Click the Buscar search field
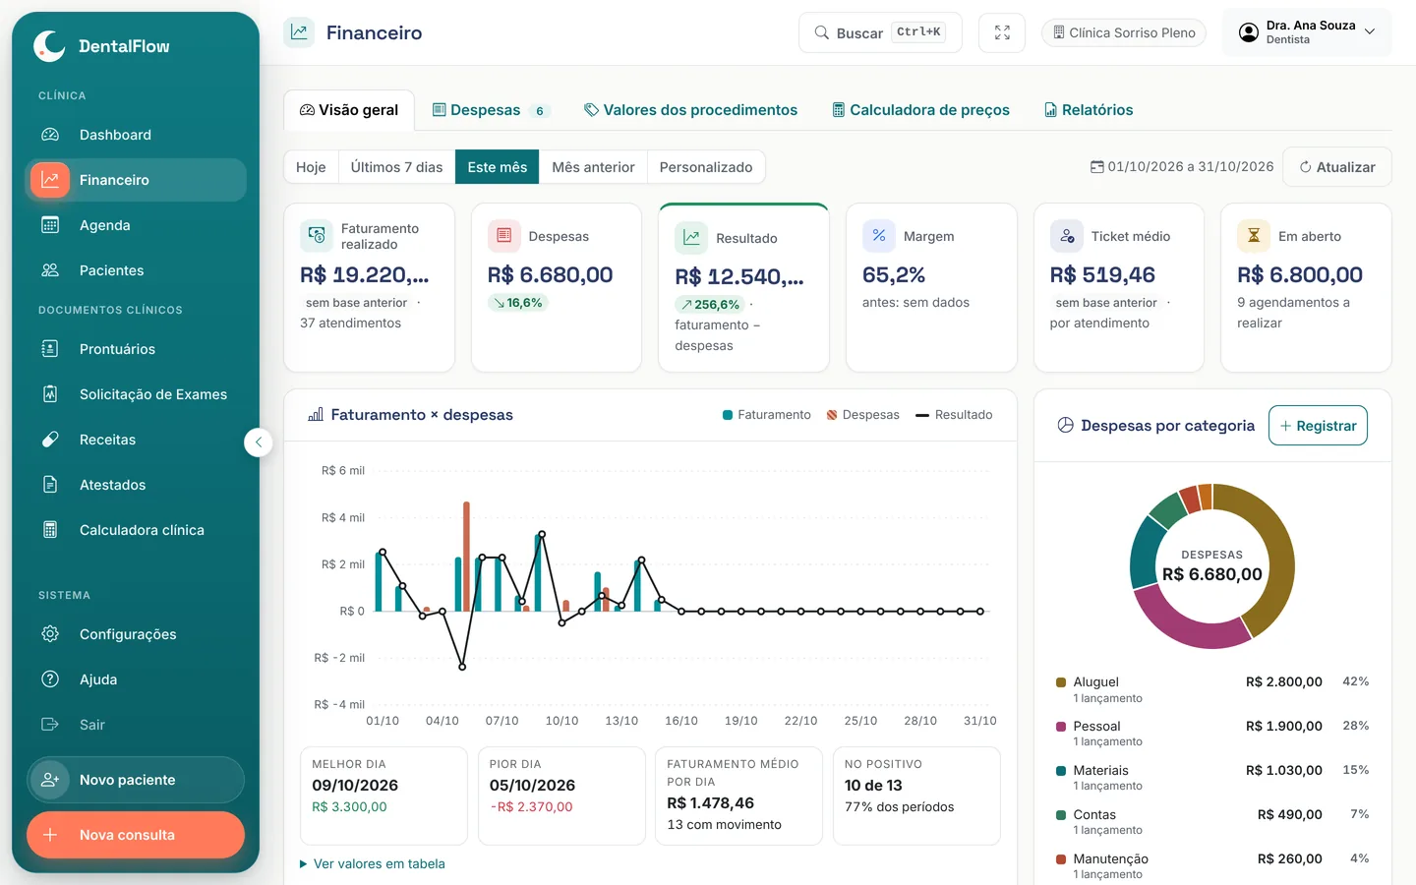This screenshot has width=1416, height=885. (x=880, y=32)
